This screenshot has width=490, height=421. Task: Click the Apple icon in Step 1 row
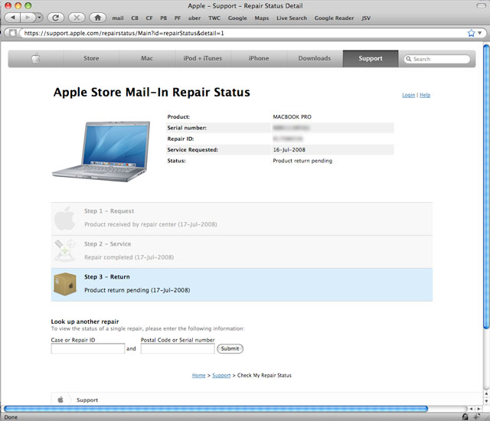coord(64,218)
